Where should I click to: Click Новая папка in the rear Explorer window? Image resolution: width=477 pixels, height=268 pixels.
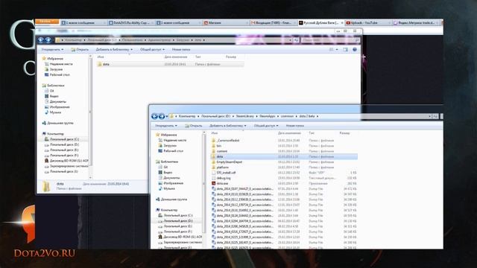coord(181,50)
